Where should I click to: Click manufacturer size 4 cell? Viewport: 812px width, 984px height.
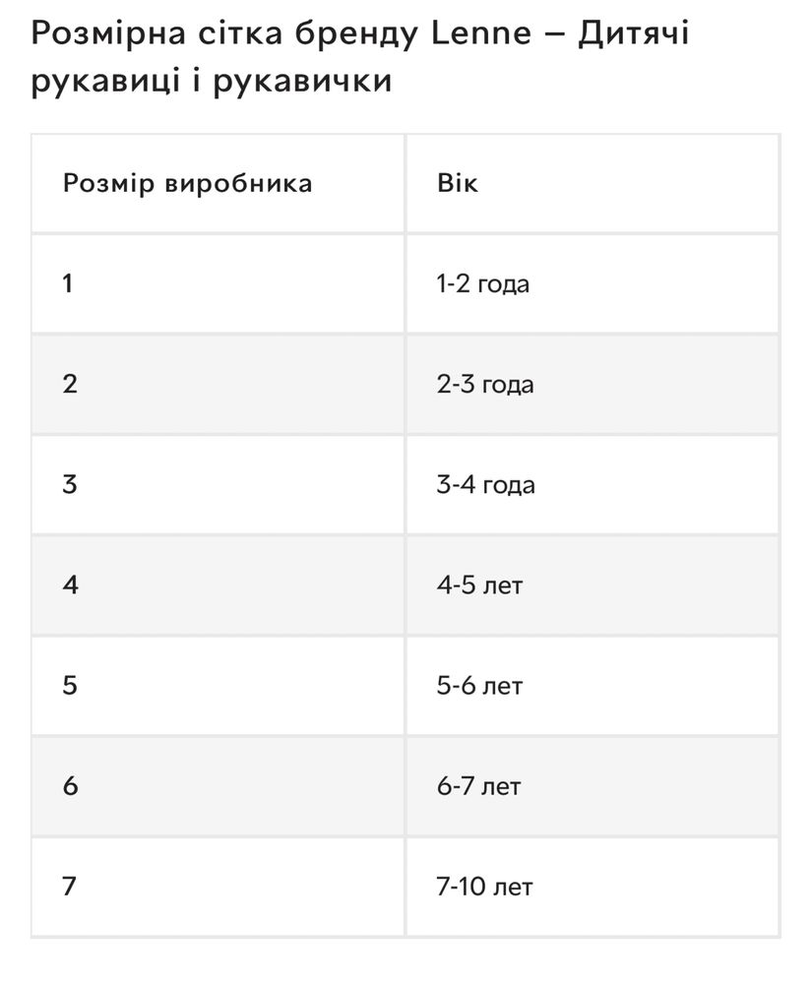pos(218,584)
